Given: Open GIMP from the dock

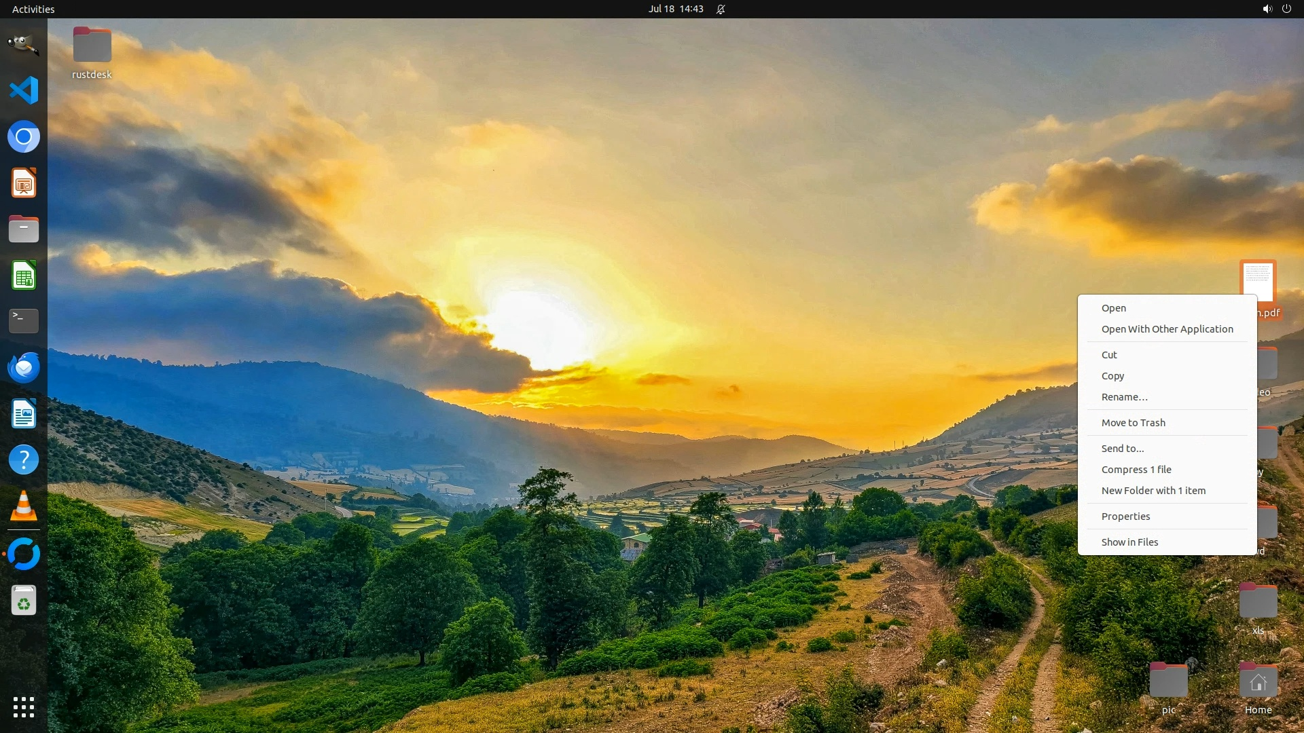Looking at the screenshot, I should click(24, 44).
